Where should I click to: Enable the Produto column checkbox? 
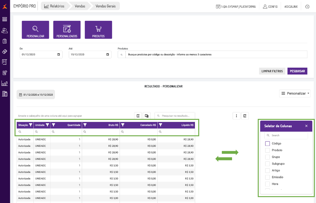point(267,150)
